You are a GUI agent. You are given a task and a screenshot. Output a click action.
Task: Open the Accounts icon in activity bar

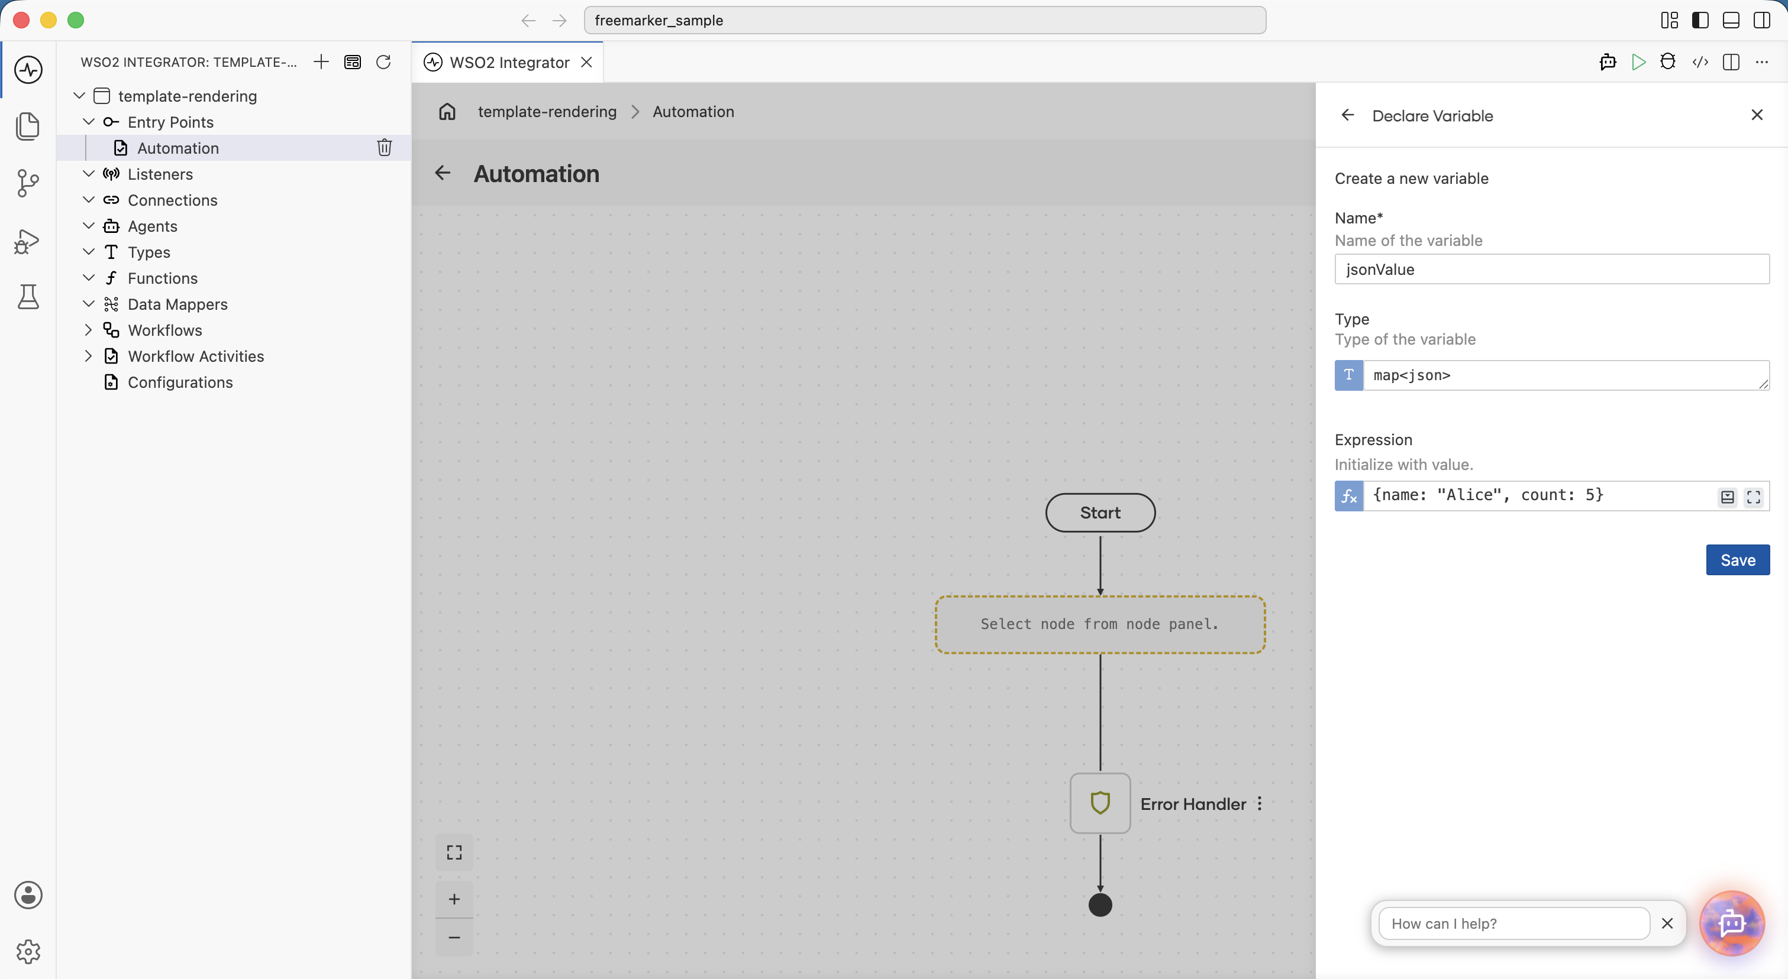point(28,895)
